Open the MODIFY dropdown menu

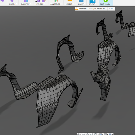click(13, 4)
